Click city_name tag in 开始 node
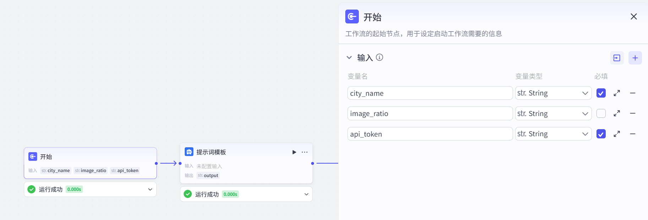 point(56,171)
